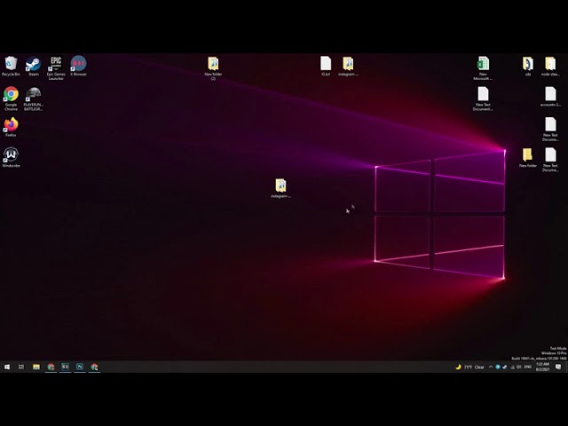Select the instagram folder near the mouse cursor
The image size is (568, 426).
pos(280,188)
